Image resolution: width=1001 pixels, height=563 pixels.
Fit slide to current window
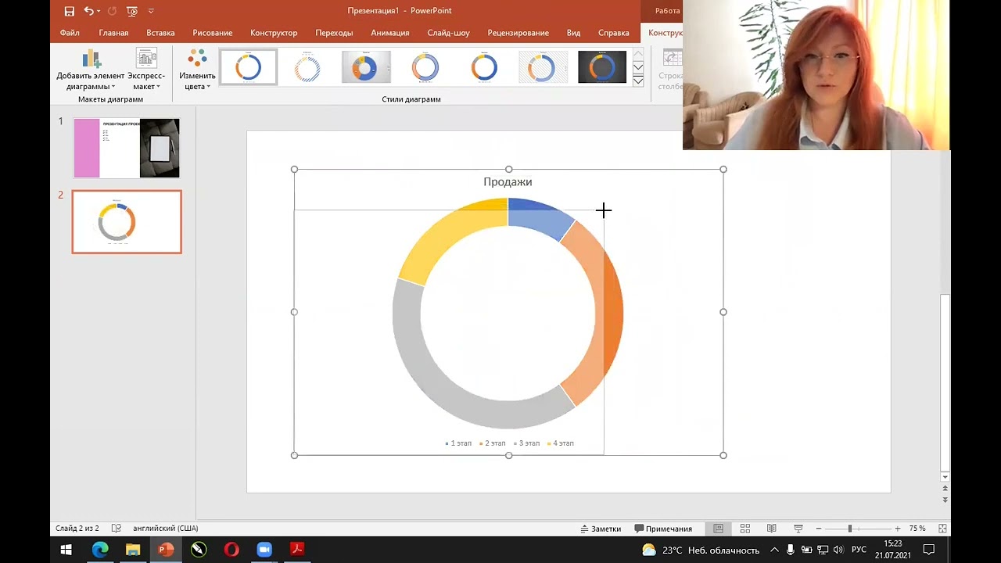(x=942, y=529)
